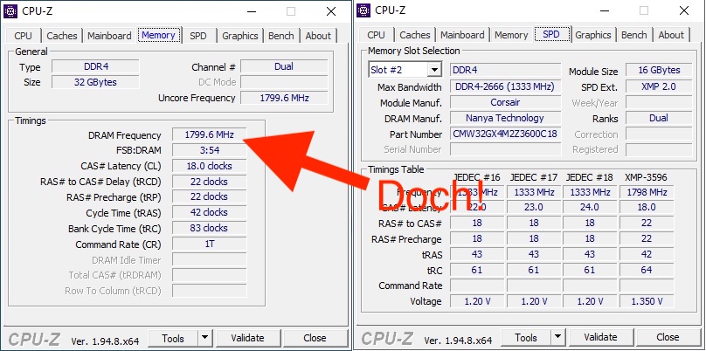
Task: Click the memory Type field showing DDR4
Action: (95, 67)
